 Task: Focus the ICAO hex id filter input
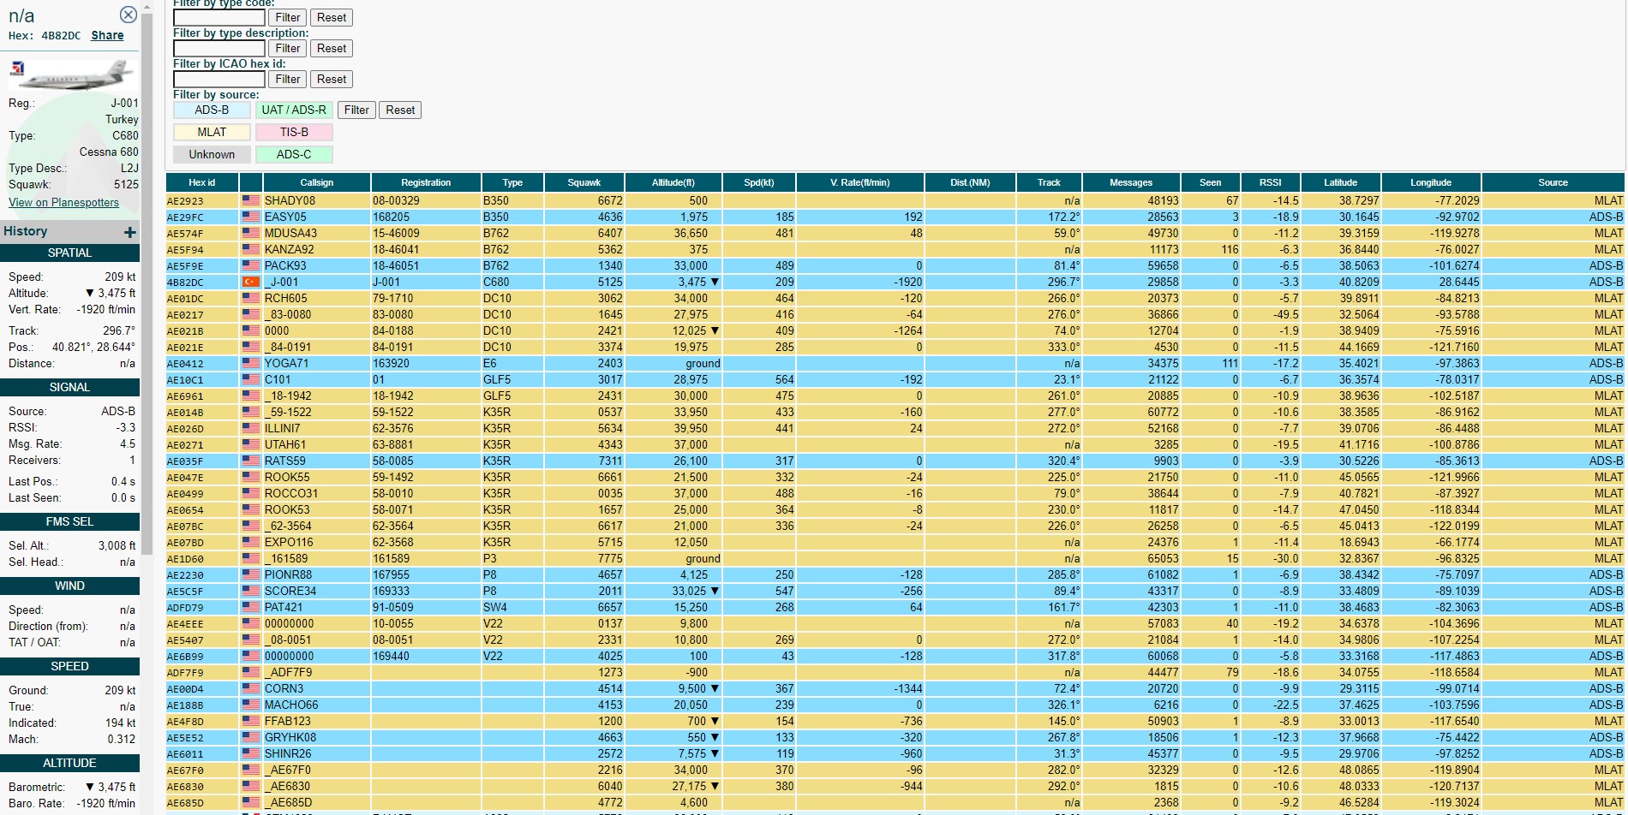point(219,80)
